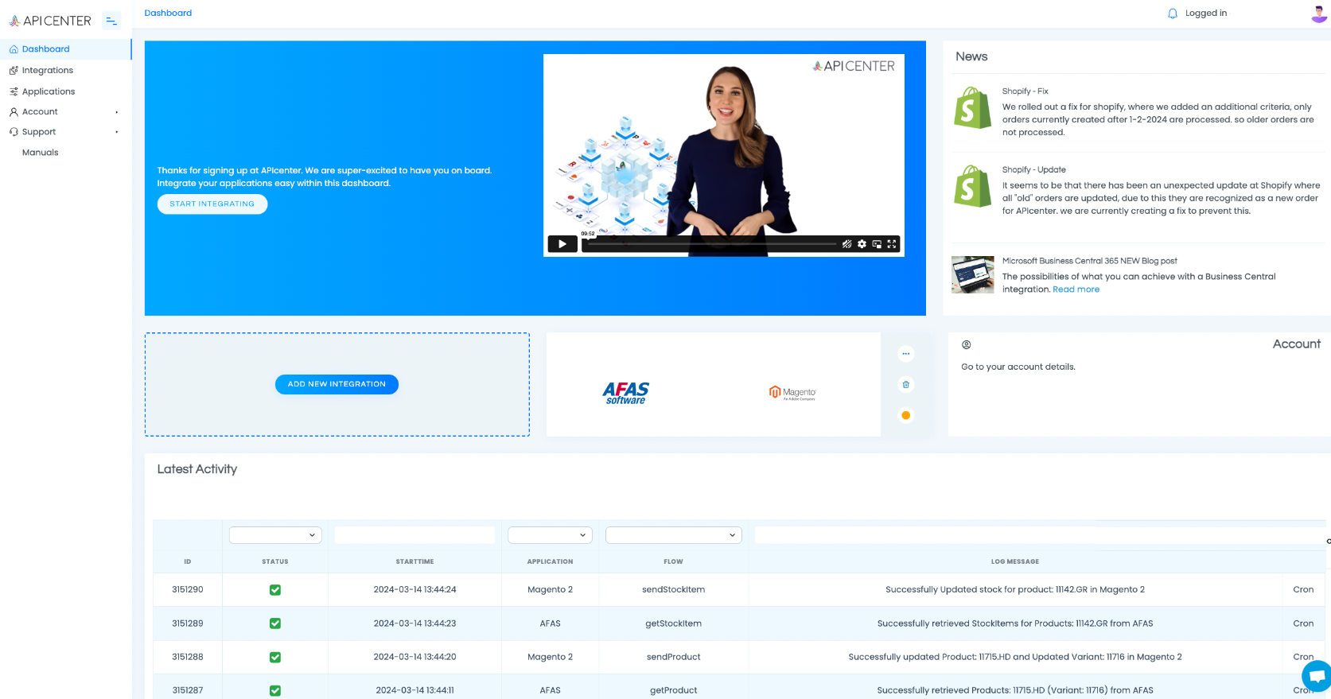
Task: Enter fullscreen on the video
Action: [892, 244]
